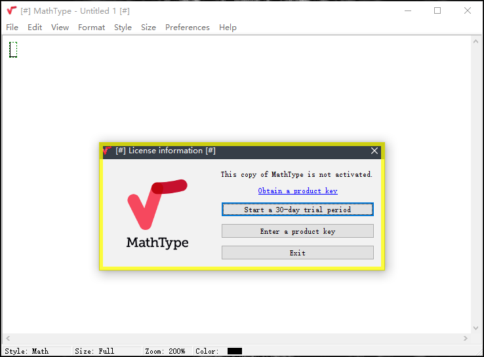Click the MathType app icon in title bar
Screen dimensions: 484x357
(12, 10)
